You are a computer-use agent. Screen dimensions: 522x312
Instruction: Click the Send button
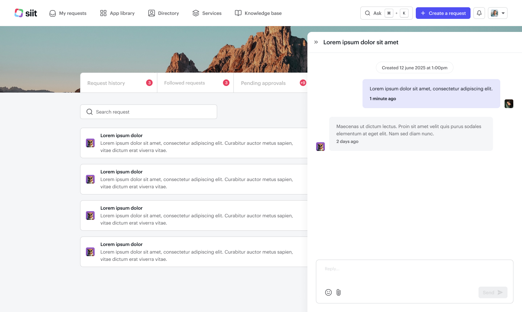pyautogui.click(x=493, y=292)
